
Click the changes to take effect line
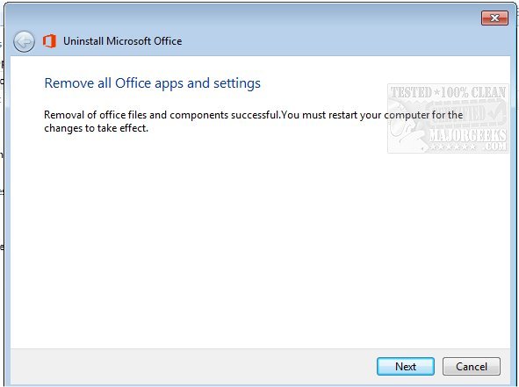(x=96, y=128)
